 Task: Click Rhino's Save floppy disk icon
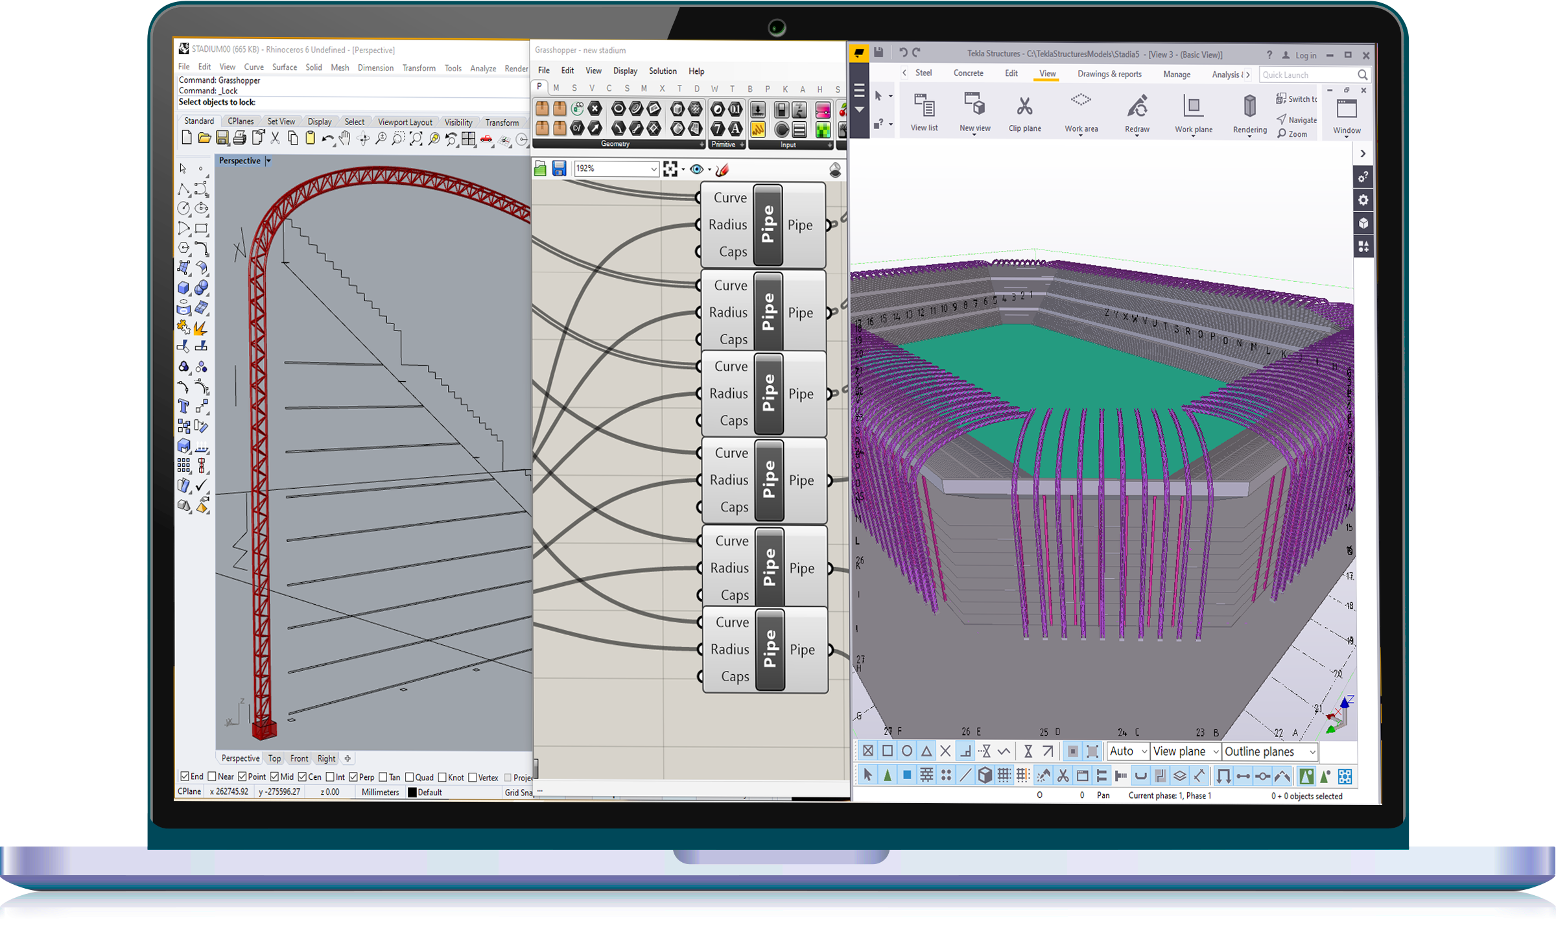[222, 138]
